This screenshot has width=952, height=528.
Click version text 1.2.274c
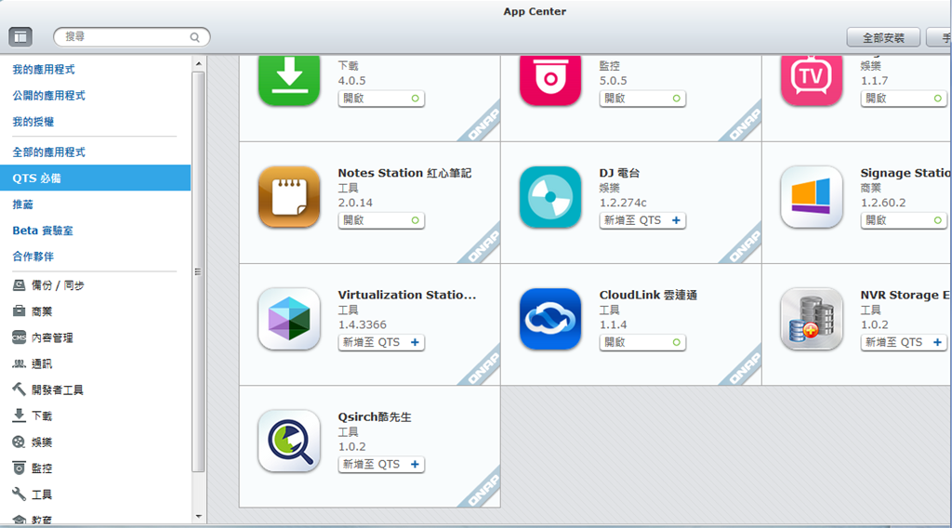[x=623, y=203]
